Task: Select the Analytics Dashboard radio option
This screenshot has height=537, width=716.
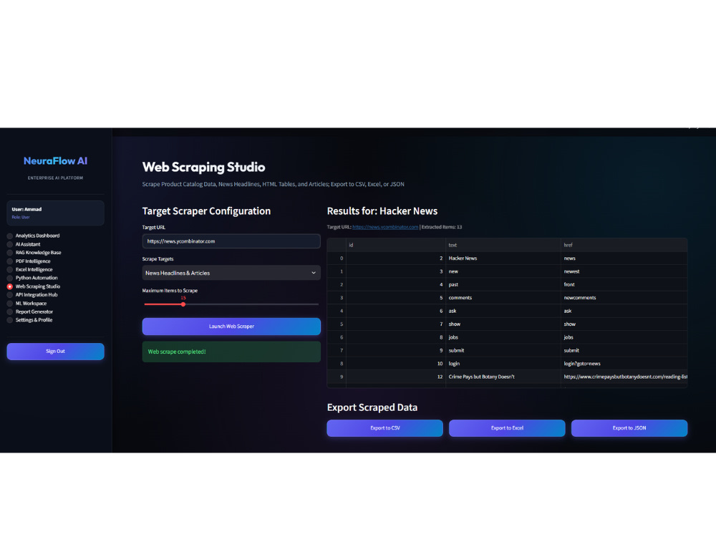Action: (x=33, y=236)
